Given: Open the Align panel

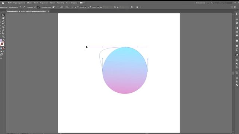Looking at the screenshot, I should [237, 82].
